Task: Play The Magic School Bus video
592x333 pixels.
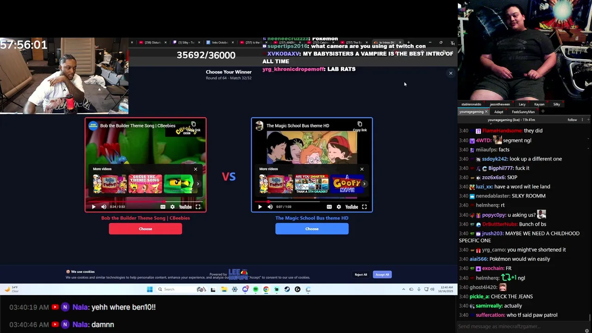Action: tap(260, 207)
